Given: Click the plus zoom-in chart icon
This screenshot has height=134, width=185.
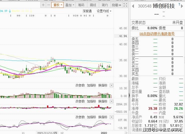Looking at the screenshot, I should [x=43, y=5].
